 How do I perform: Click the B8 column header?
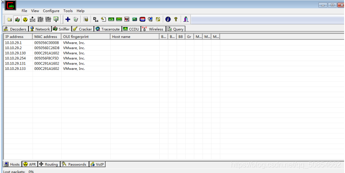[181, 36]
